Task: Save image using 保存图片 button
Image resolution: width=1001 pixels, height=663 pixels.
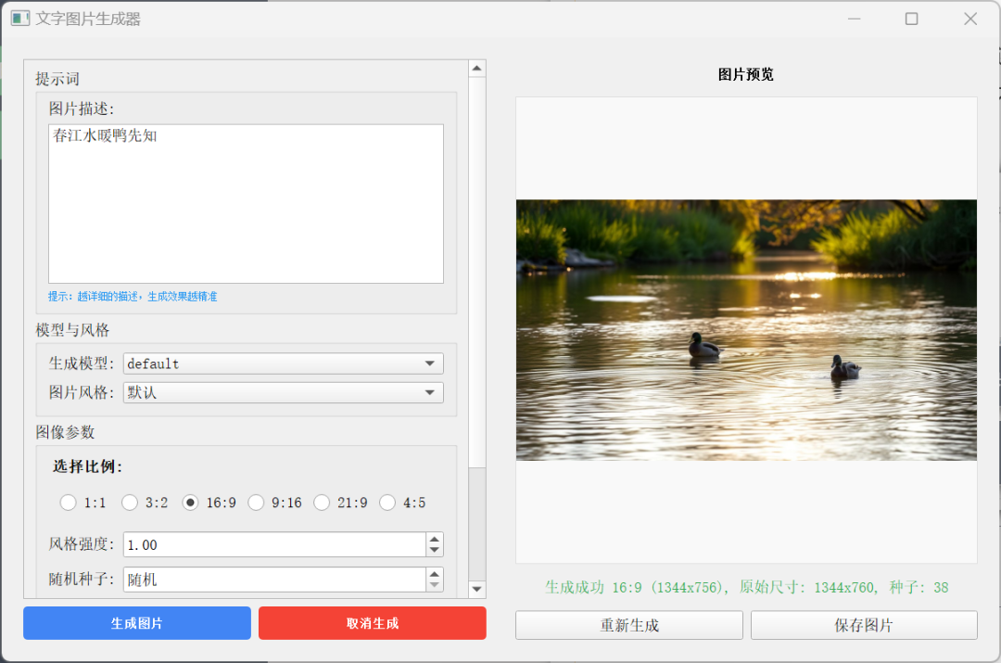Action: click(x=864, y=625)
